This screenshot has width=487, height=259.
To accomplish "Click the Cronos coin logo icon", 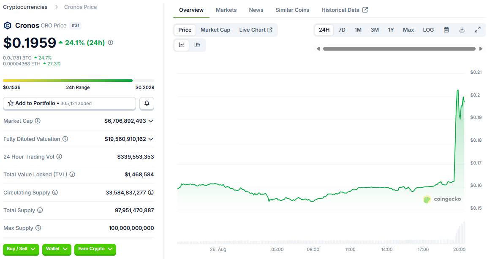I will (x=8, y=25).
